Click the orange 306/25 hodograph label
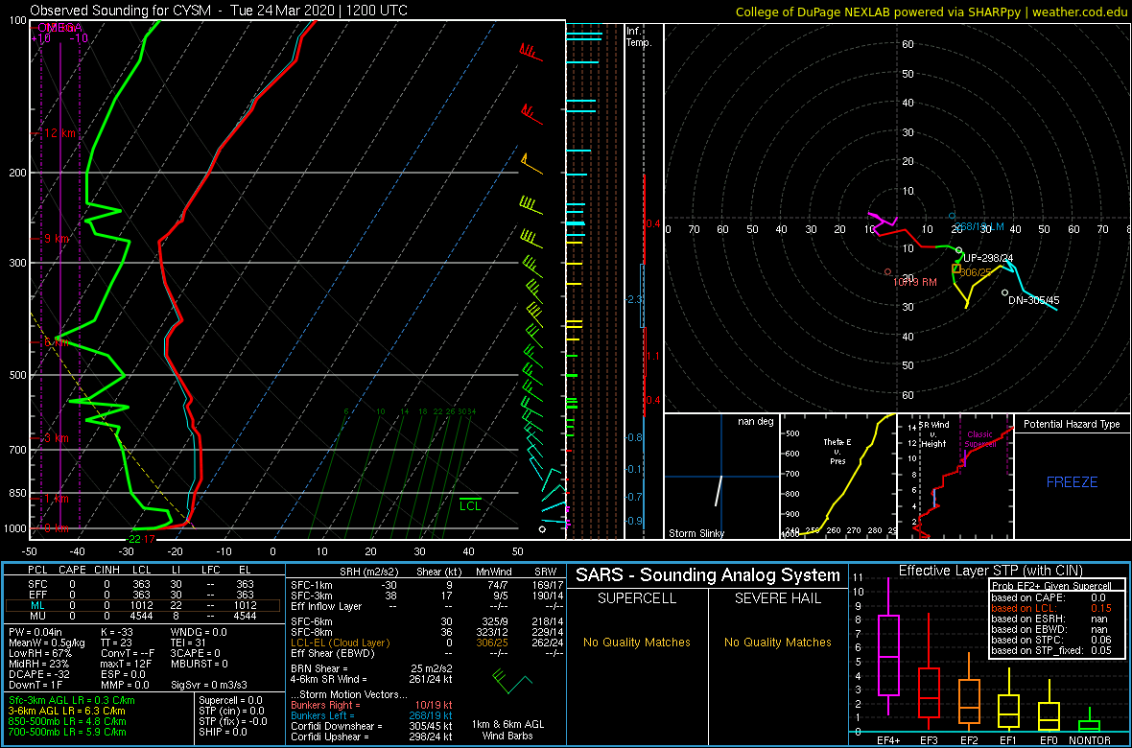Viewport: 1132px width, 748px height. coord(977,272)
